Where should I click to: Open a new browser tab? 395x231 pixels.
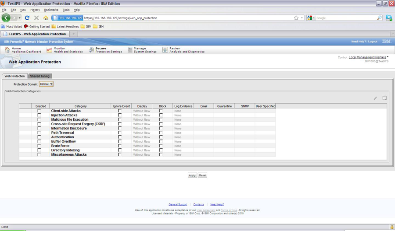74,34
